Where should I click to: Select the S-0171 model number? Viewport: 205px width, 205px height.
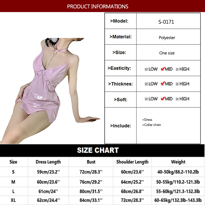(x=166, y=22)
